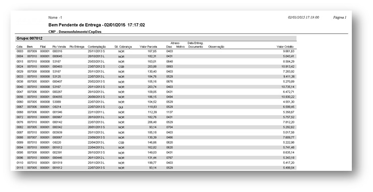Click the 'Atraso' header label

(175, 43)
